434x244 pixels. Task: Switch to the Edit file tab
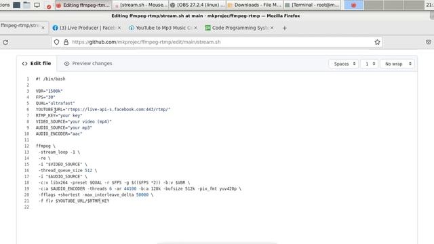coord(37,63)
